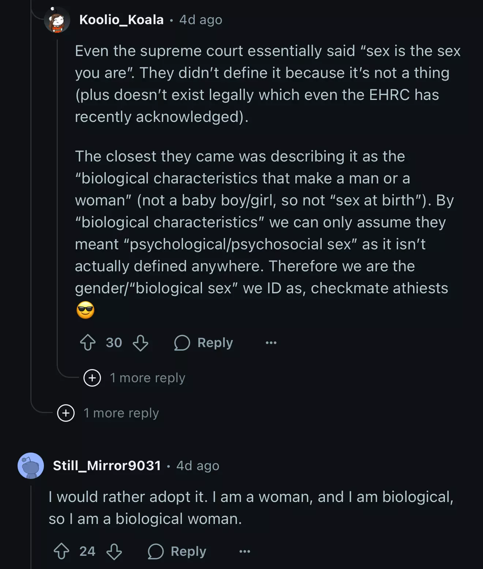
Task: Visit Still_Mirror9031 username link
Action: pyautogui.click(x=107, y=466)
